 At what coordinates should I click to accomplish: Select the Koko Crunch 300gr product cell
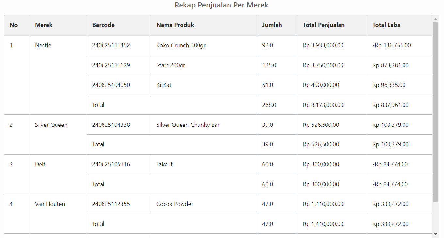(181, 45)
